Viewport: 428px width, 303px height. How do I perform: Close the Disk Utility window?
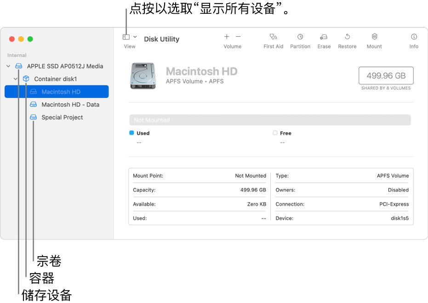12,39
